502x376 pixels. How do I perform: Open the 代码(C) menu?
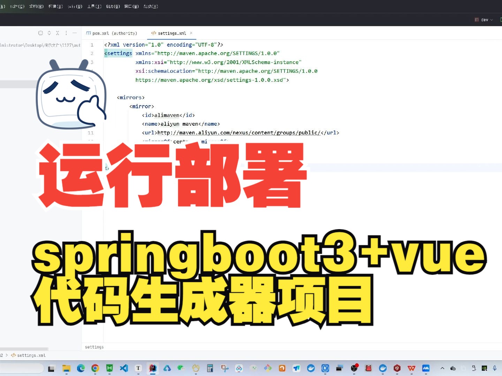tap(17, 6)
